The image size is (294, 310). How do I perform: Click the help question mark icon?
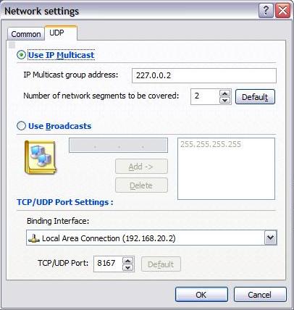[x=266, y=11]
